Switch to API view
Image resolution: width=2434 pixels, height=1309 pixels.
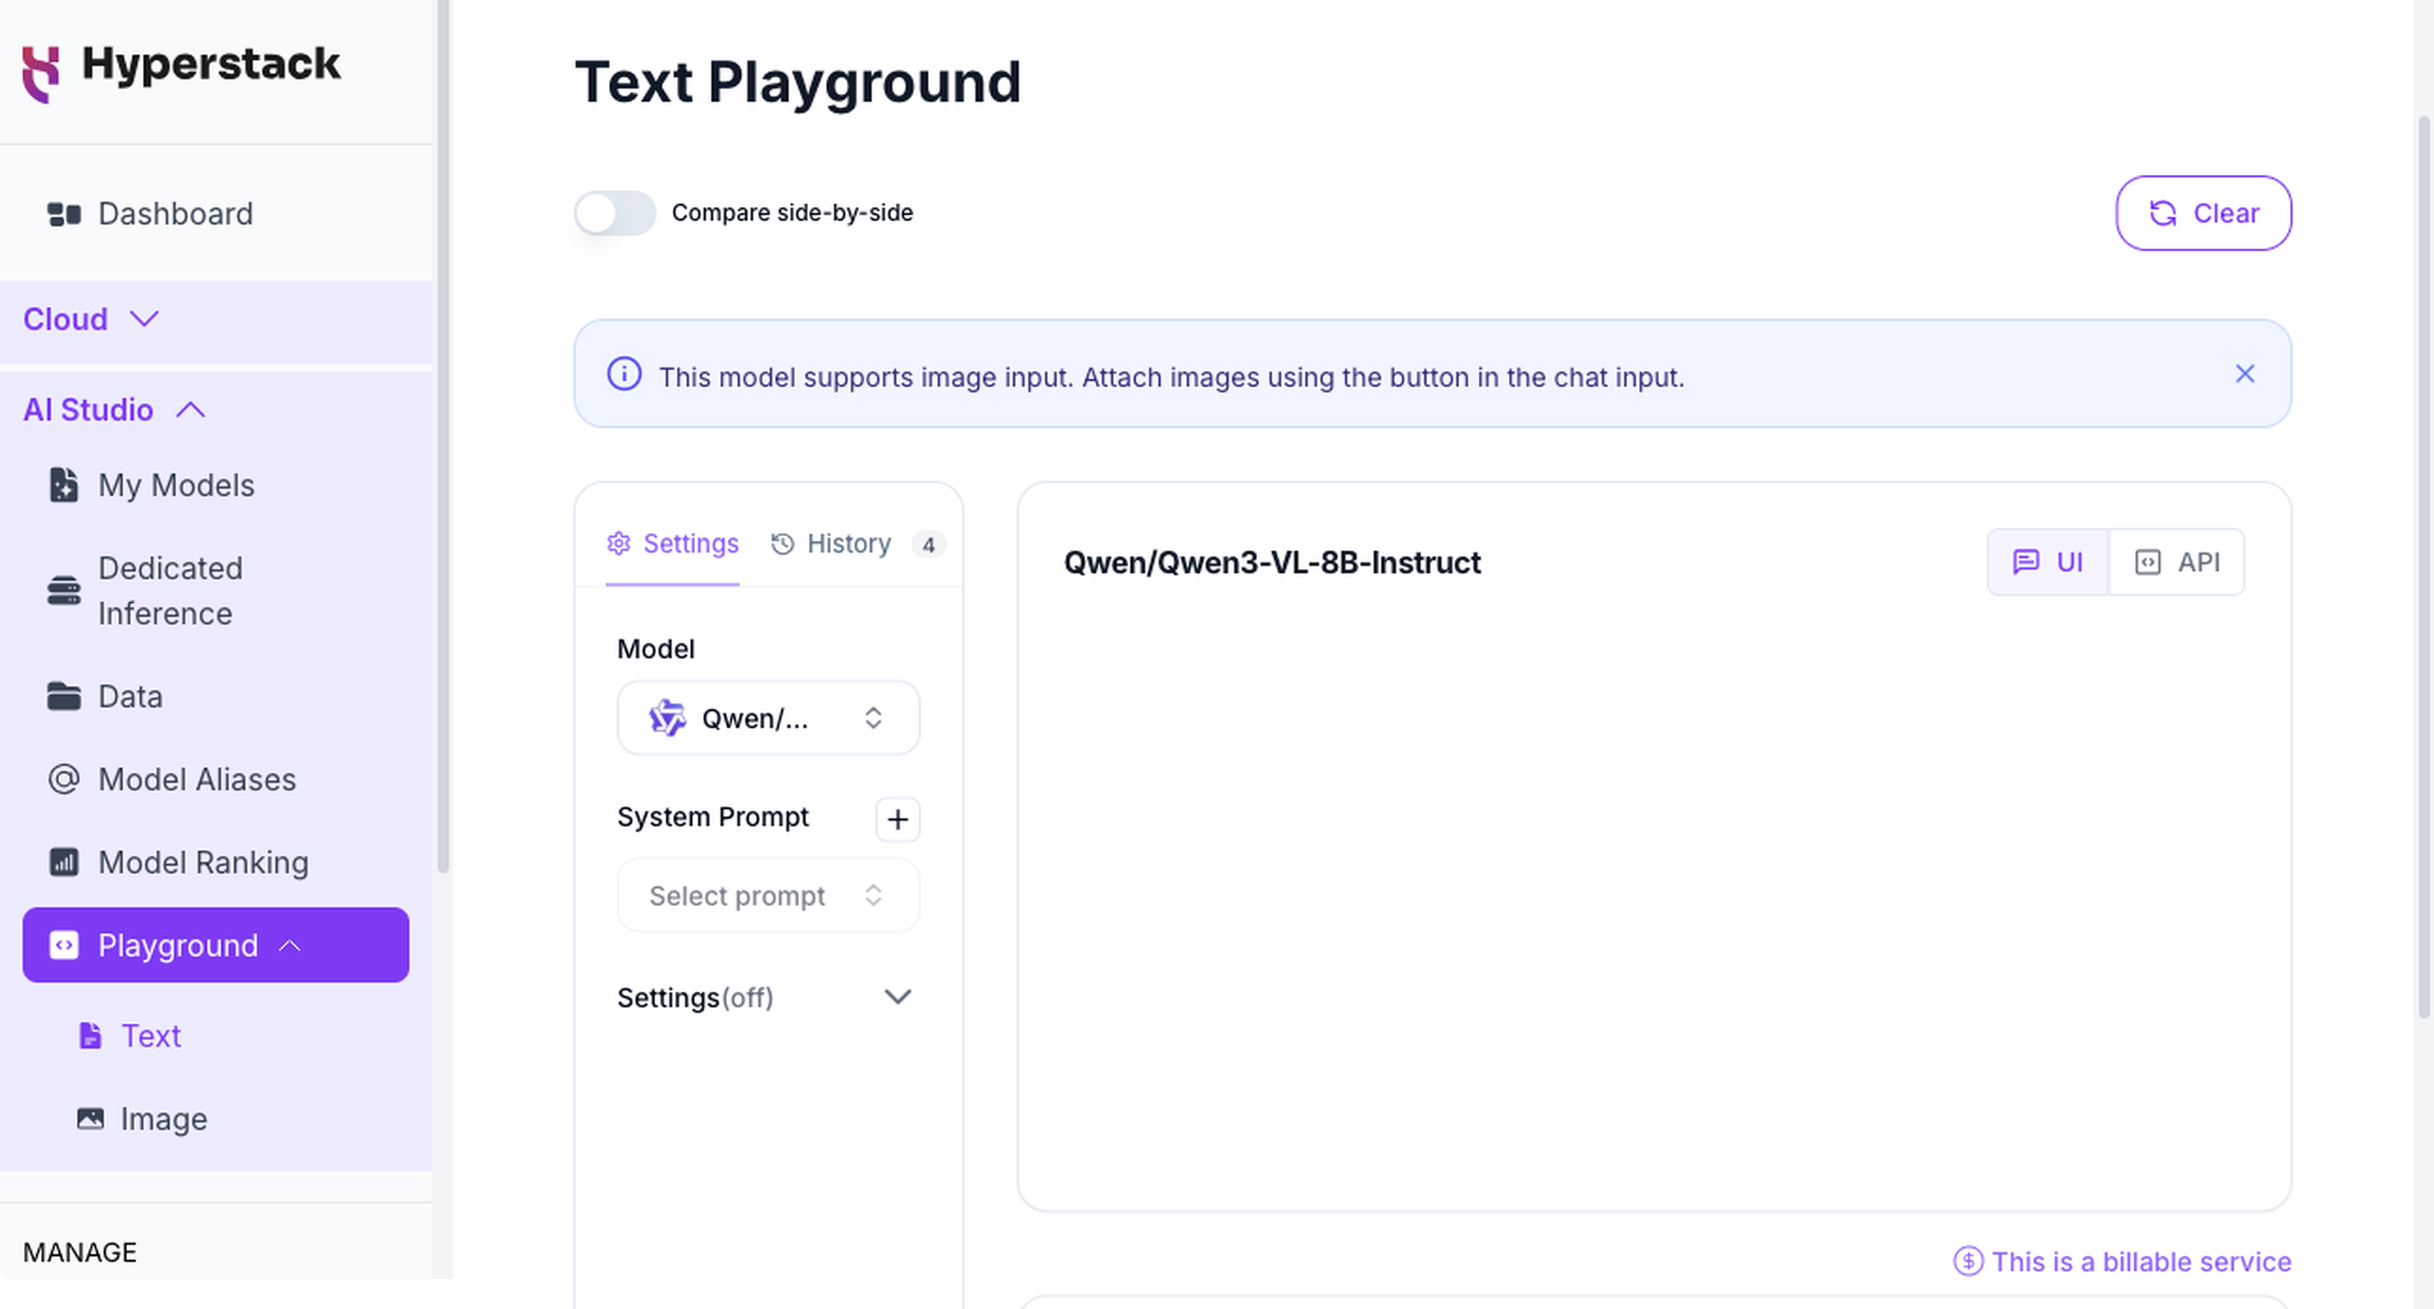[x=2177, y=562]
